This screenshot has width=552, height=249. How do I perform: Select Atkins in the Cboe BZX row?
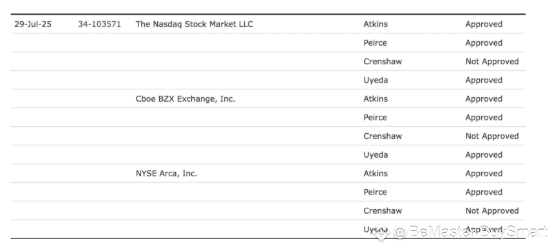tap(376, 99)
